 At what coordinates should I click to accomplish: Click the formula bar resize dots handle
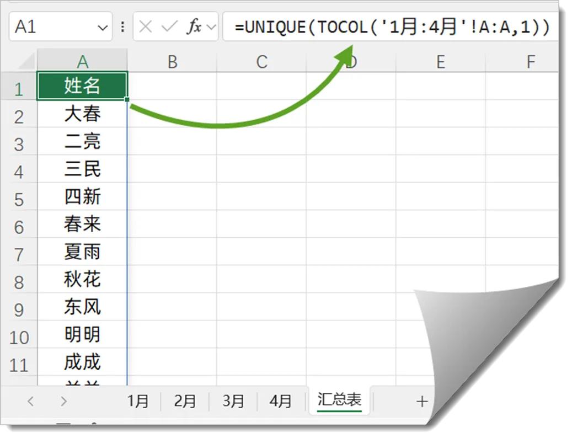coord(122,26)
